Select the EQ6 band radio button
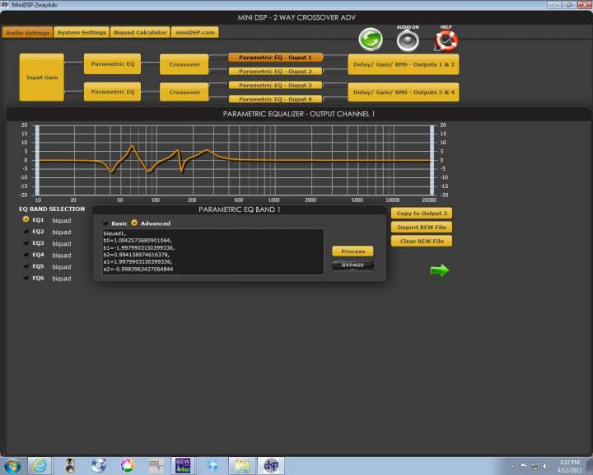Image resolution: width=593 pixels, height=475 pixels. [26, 278]
